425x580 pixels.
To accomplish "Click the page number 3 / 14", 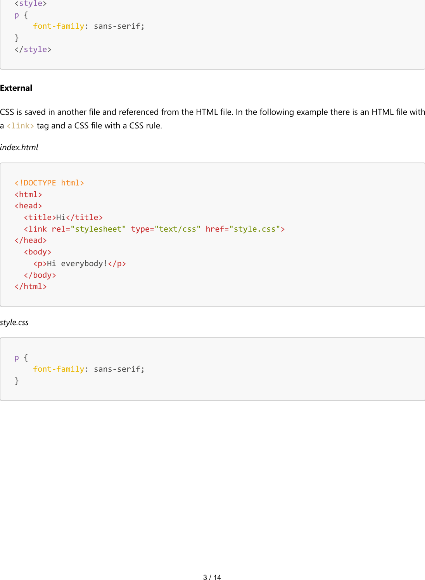I will point(212,577).
